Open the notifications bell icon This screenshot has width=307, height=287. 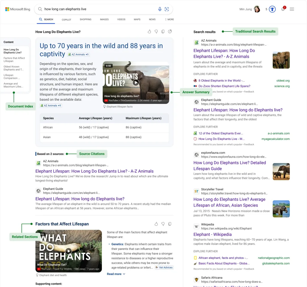click(x=283, y=9)
